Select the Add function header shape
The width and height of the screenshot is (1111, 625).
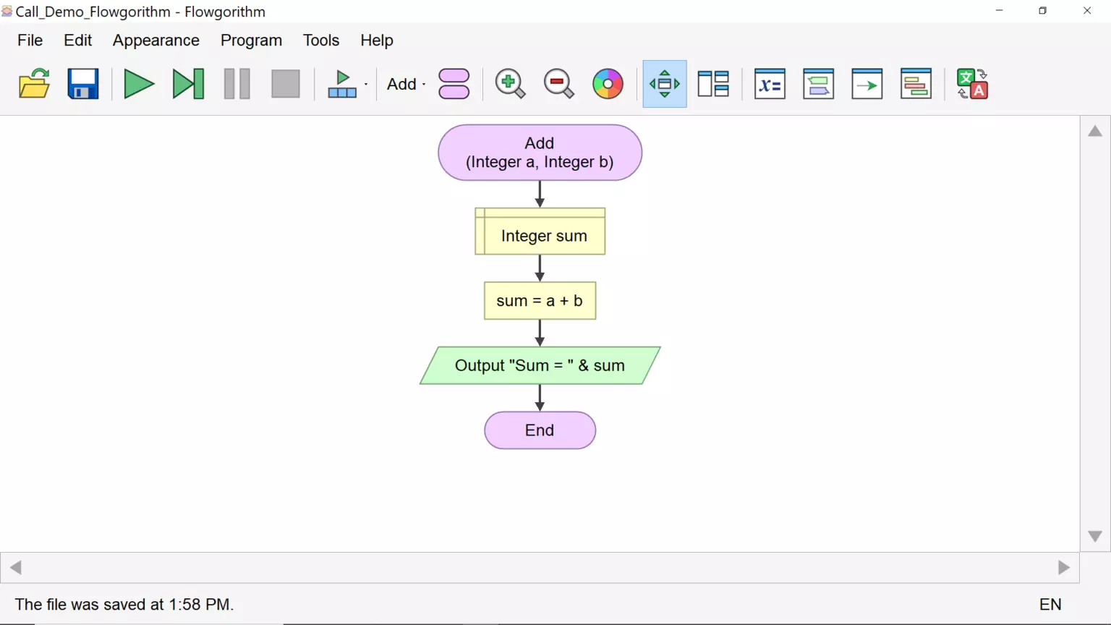coord(540,153)
